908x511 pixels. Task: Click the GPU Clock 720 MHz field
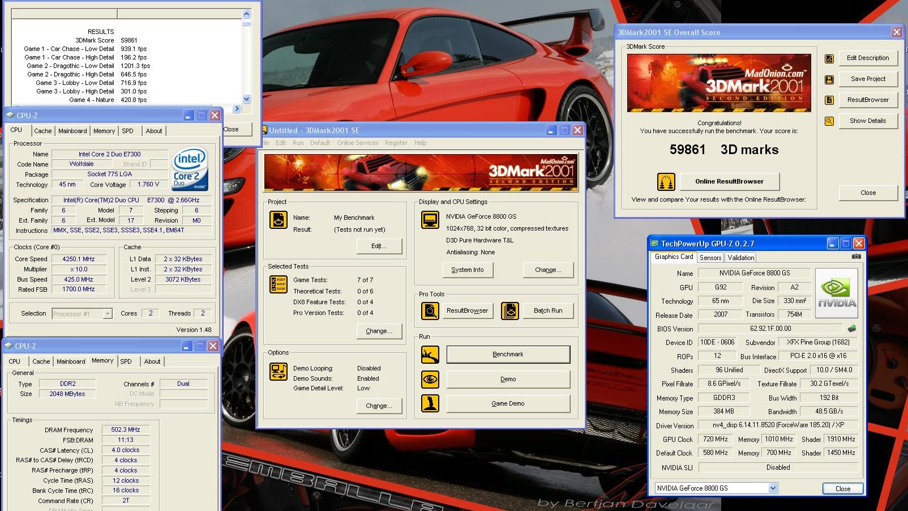click(716, 439)
